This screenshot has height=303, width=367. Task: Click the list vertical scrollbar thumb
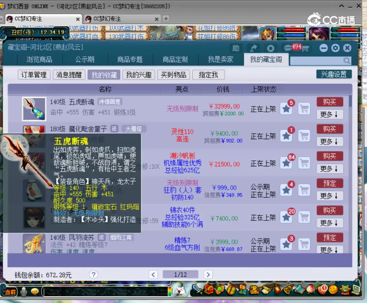(350, 101)
